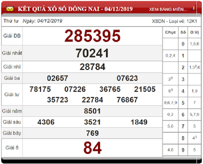203x164 pixels.
Task: Select fifth prize number 8501
Action: pyautogui.click(x=92, y=111)
